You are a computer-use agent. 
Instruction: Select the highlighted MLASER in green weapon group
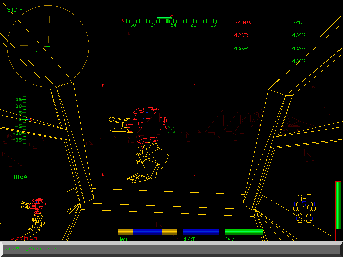click(x=298, y=35)
